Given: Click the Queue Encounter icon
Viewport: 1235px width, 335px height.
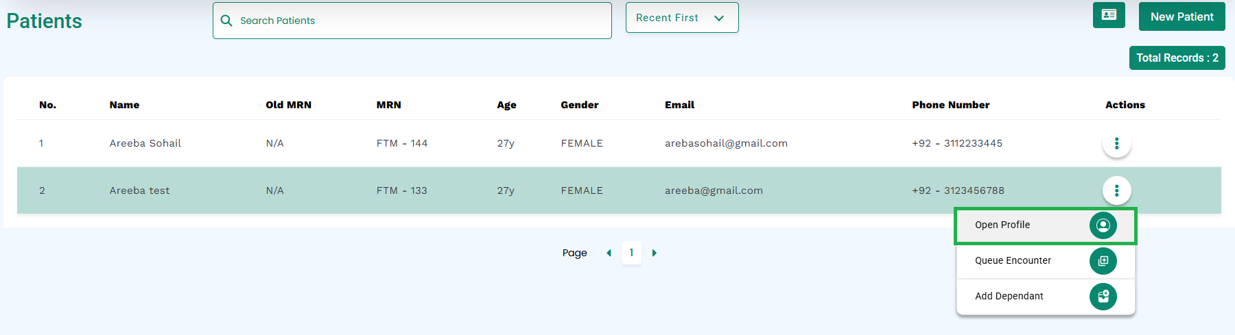Looking at the screenshot, I should click(1103, 261).
